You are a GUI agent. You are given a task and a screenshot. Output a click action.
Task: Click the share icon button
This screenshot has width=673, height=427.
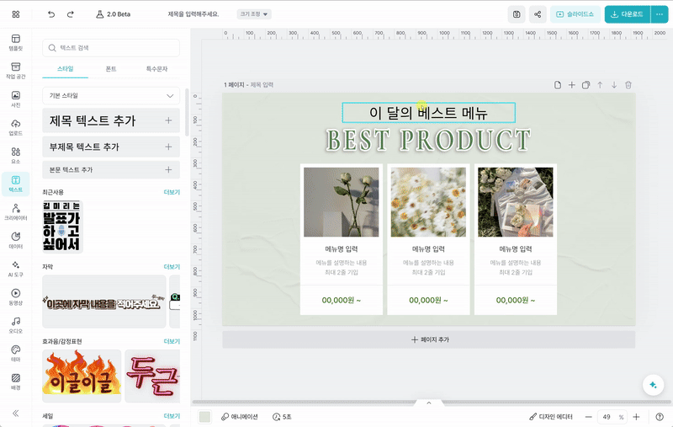click(x=538, y=14)
